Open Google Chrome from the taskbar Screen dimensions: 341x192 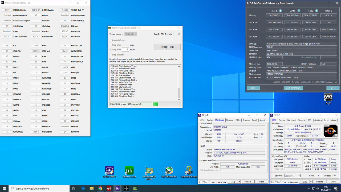pyautogui.click(x=100, y=188)
